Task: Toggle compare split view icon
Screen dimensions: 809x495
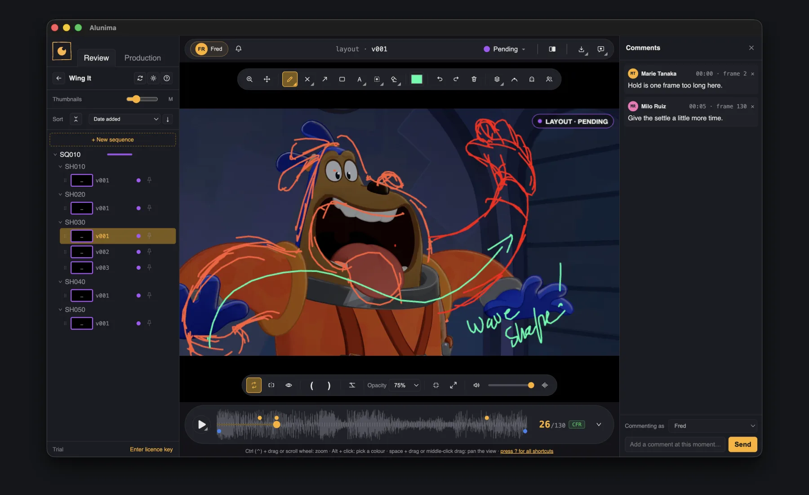Action: coord(552,49)
